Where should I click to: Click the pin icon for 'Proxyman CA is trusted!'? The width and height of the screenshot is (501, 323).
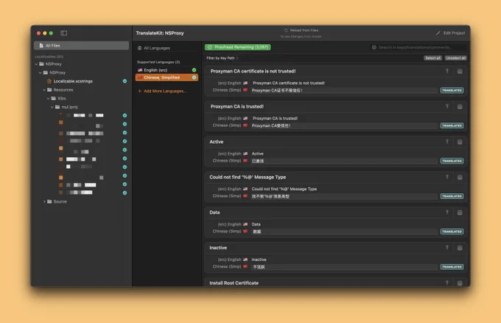coord(447,106)
